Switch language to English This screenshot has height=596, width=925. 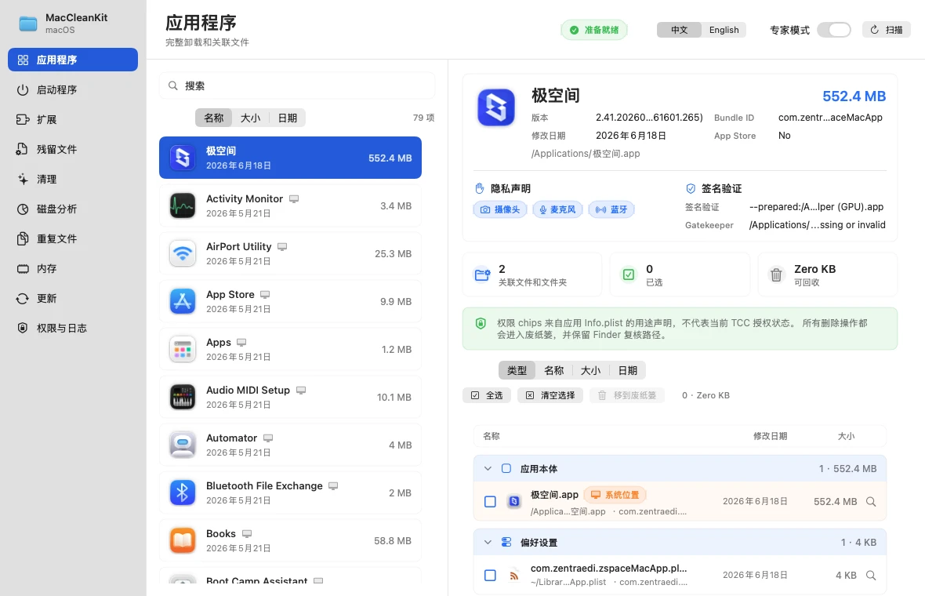(x=724, y=30)
